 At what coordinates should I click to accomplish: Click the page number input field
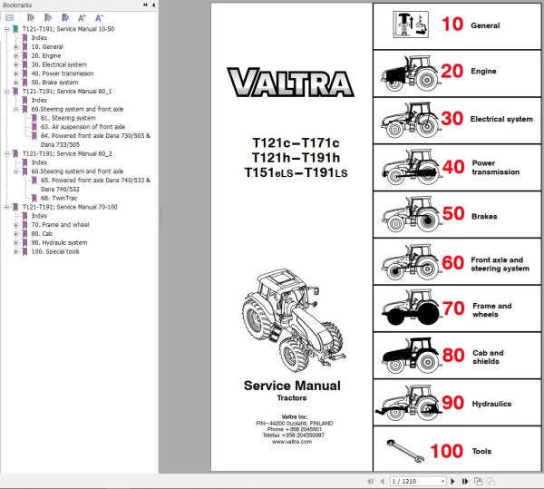point(413,481)
